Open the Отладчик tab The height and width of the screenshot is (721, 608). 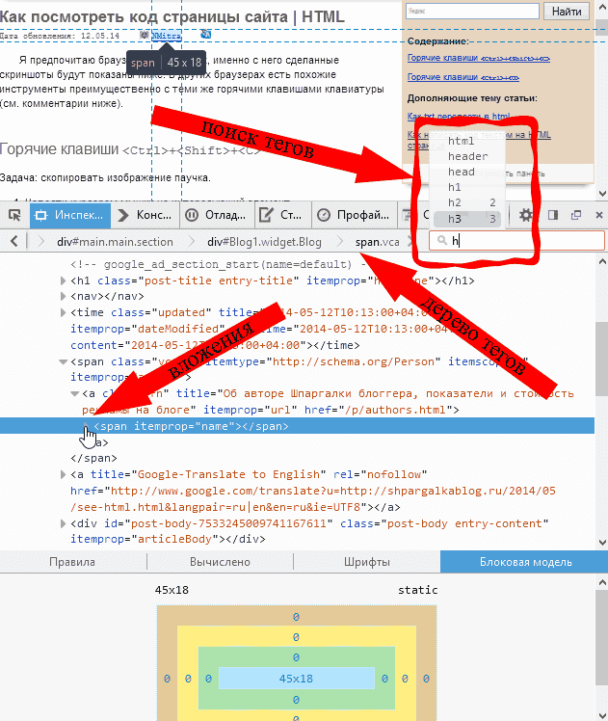(216, 215)
